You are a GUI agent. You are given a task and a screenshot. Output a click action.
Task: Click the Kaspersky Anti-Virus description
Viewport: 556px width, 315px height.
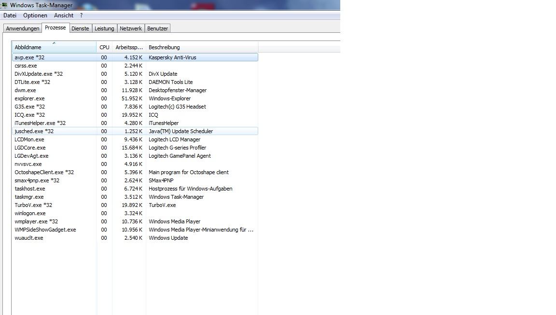click(172, 57)
